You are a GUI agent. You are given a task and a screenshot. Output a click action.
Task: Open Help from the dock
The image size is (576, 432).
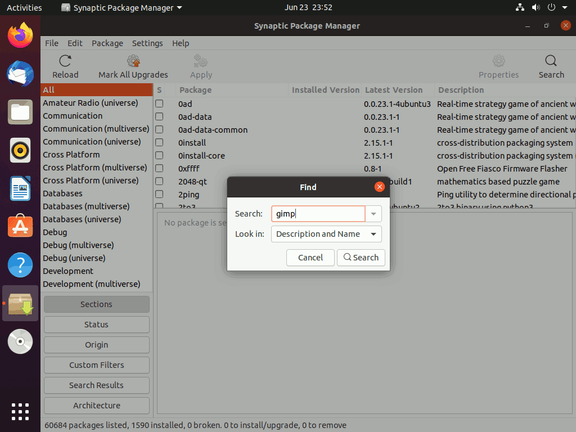[20, 265]
